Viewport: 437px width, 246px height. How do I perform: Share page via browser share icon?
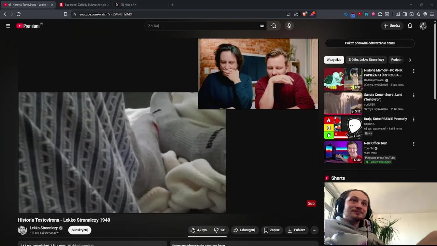pyautogui.click(x=296, y=14)
